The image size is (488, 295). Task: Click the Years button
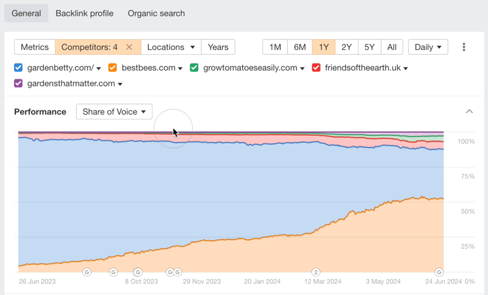[218, 47]
